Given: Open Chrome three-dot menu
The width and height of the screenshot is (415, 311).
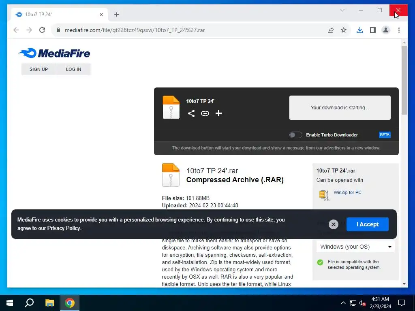Looking at the screenshot, I should (x=399, y=30).
